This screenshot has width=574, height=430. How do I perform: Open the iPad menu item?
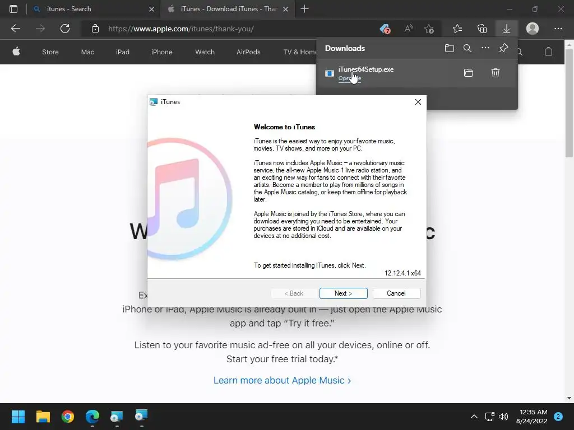tap(123, 52)
